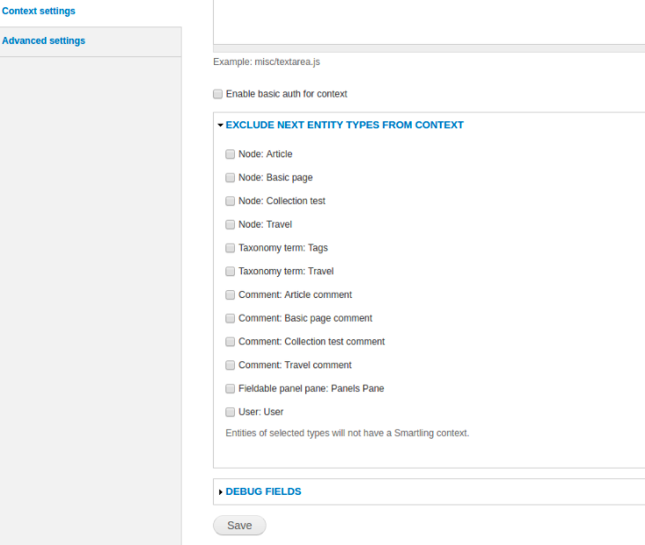The height and width of the screenshot is (545, 645).
Task: Tick the Node: Collection test checkbox
Action: tap(230, 201)
